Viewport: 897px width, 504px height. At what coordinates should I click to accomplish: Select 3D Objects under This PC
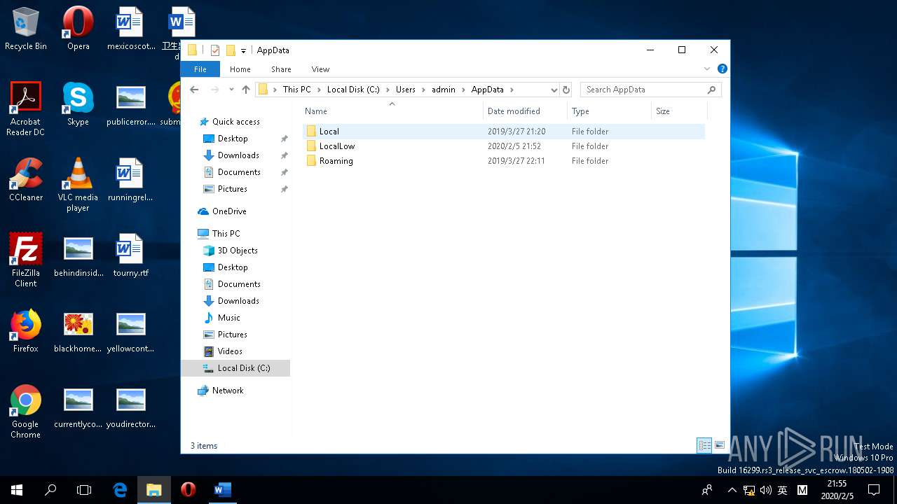(238, 251)
